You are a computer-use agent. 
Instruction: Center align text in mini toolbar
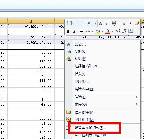[x=81, y=31]
